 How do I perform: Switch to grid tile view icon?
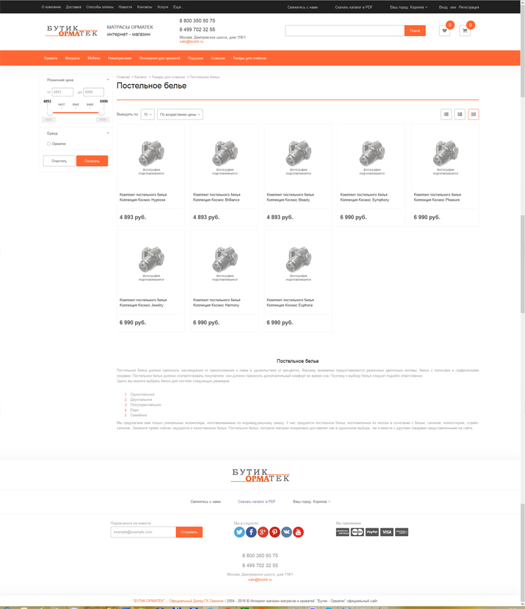click(x=473, y=114)
